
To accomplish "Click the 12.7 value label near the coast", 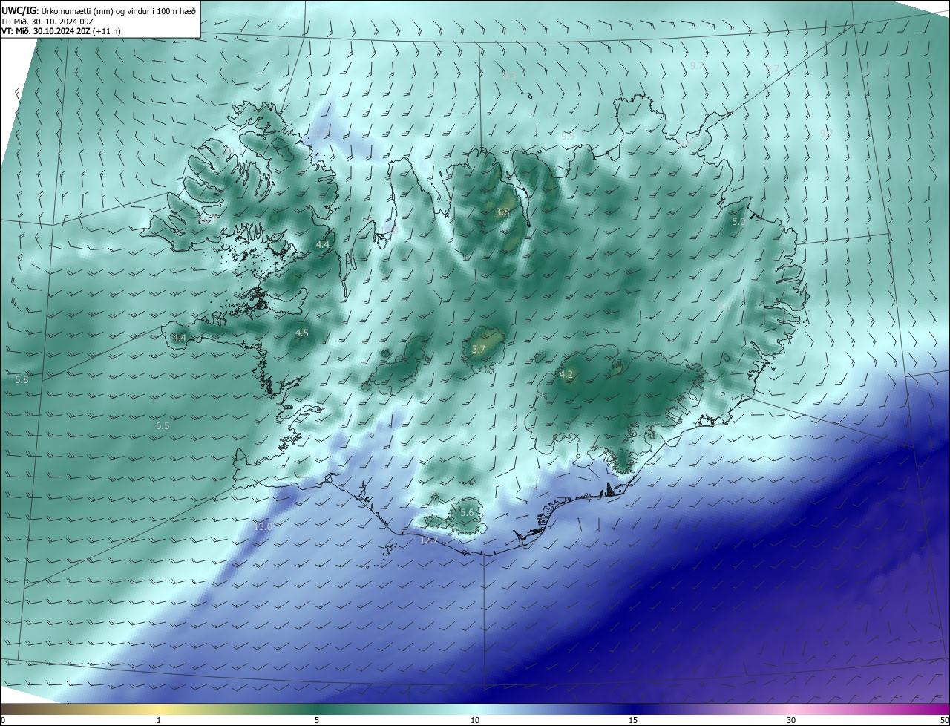I will [x=429, y=540].
